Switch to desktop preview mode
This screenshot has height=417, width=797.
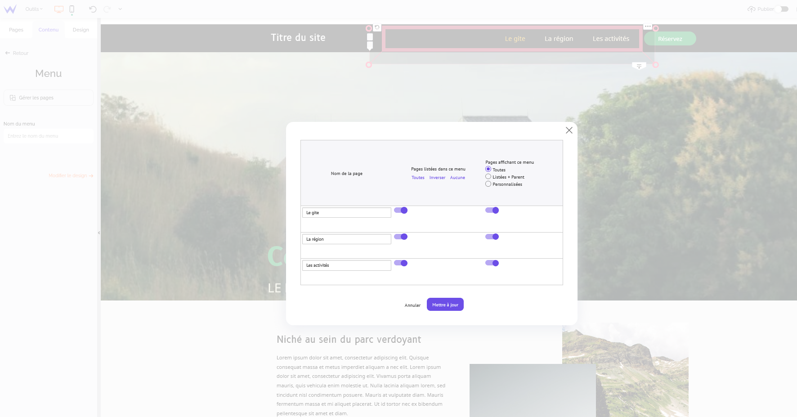59,9
